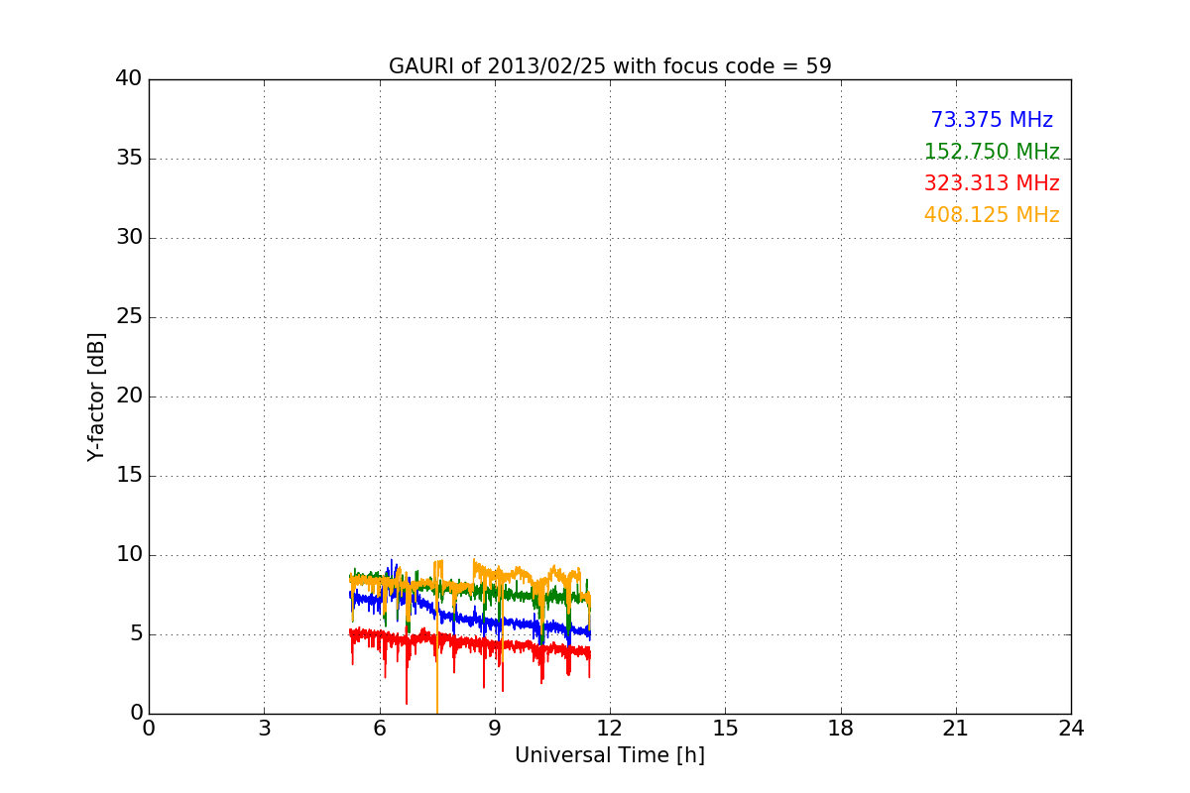The height and width of the screenshot is (793, 1190).
Task: Click the y-axis tick label 10
Action: [129, 555]
